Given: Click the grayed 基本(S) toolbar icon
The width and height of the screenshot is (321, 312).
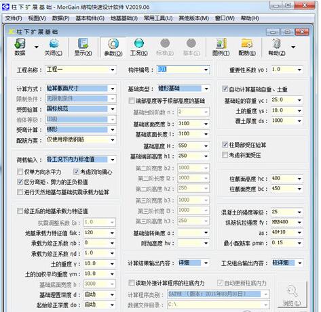Looking at the screenshot, I should pyautogui.click(x=191, y=47).
